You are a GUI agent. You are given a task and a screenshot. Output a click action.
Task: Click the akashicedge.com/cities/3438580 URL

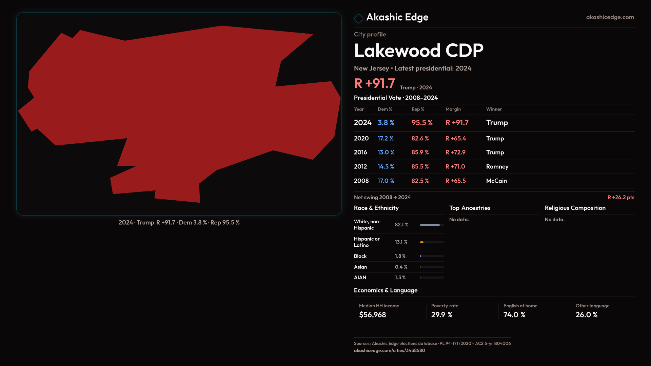pyautogui.click(x=389, y=350)
